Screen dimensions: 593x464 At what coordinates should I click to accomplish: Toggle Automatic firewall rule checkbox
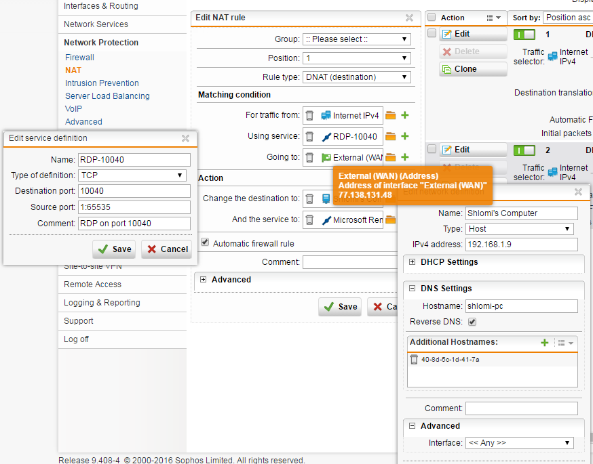[205, 242]
